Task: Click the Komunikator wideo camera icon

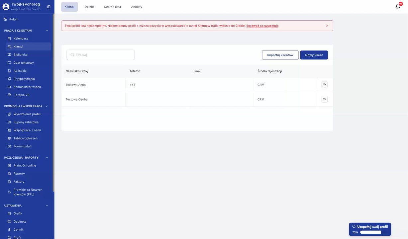Action: coord(9,87)
